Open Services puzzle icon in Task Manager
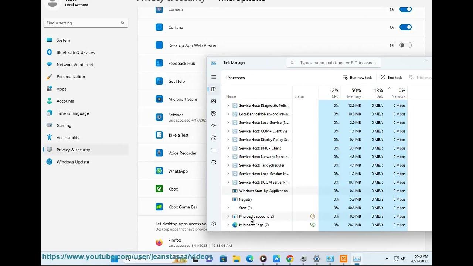This screenshot has width=473, height=266. tap(214, 162)
